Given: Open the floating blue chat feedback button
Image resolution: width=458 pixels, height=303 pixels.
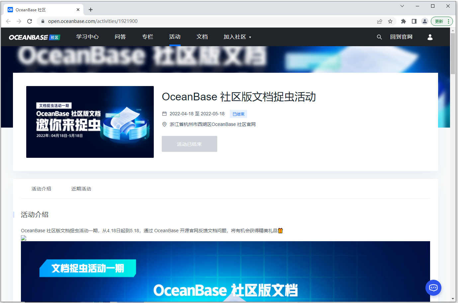Looking at the screenshot, I should point(433,288).
